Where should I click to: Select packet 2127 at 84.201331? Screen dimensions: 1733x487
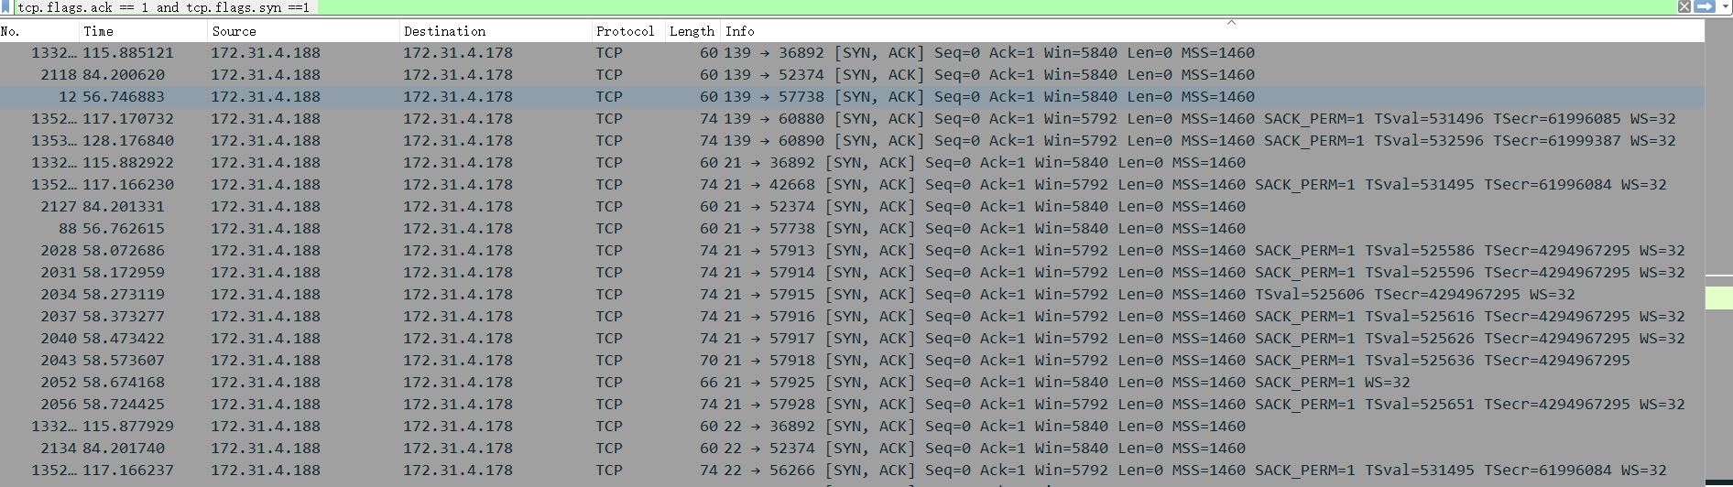pos(852,207)
